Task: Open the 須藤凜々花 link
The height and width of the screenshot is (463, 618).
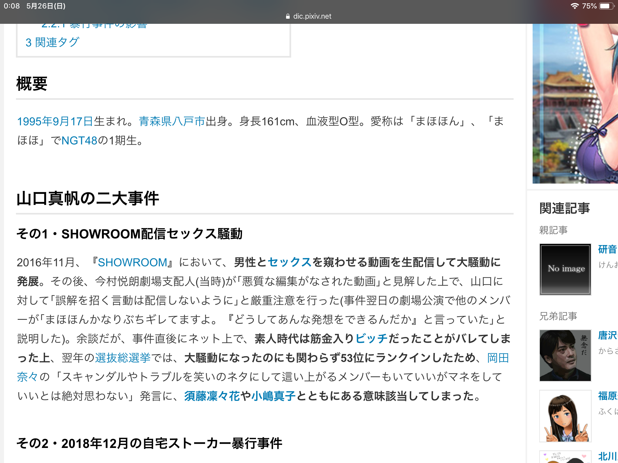Action: point(212,396)
